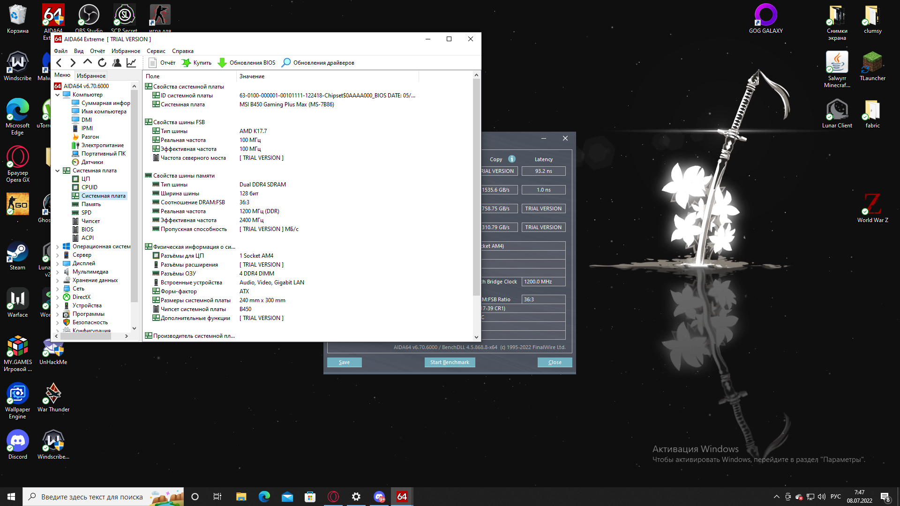This screenshot has width=900, height=506.
Task: Click the Start Benchmark button
Action: click(x=450, y=362)
